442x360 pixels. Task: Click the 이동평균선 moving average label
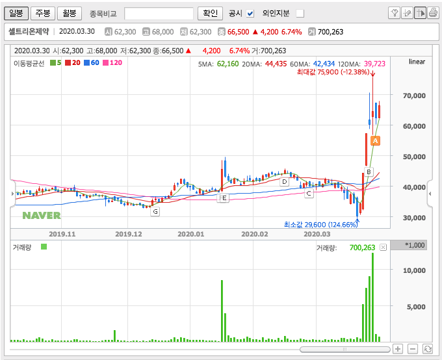pyautogui.click(x=29, y=63)
